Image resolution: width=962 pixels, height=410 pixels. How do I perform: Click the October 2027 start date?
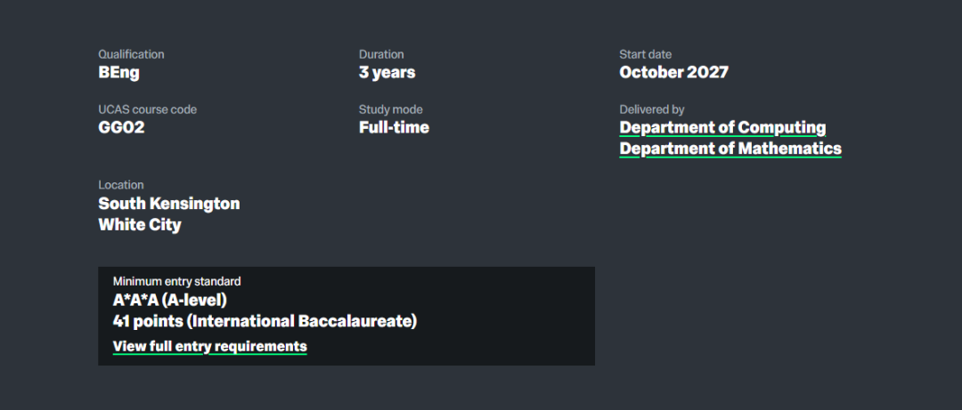[673, 73]
